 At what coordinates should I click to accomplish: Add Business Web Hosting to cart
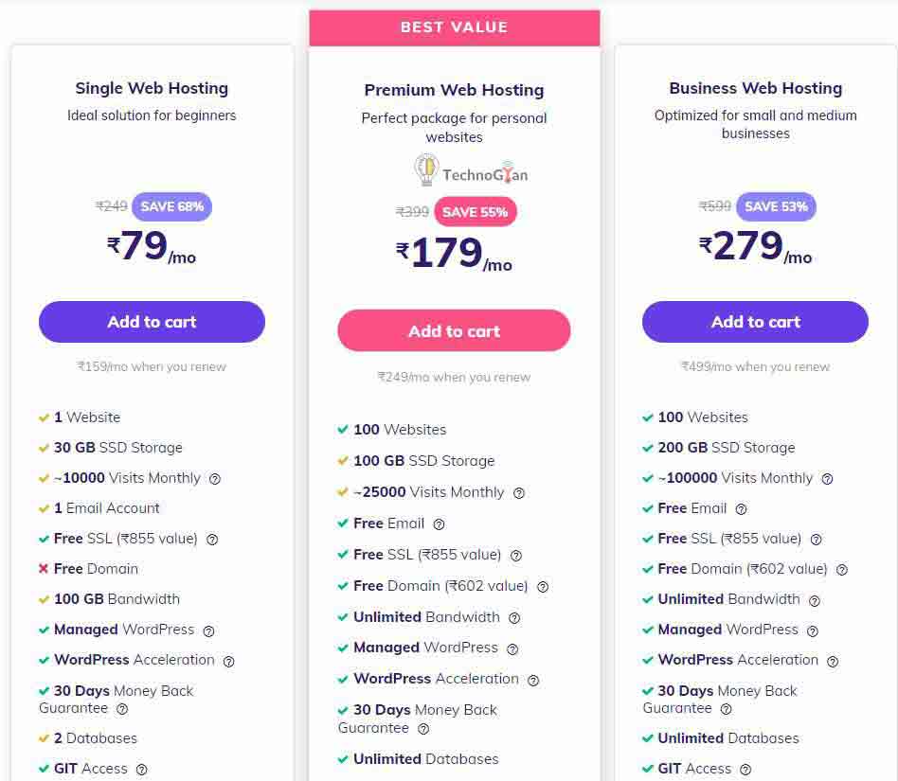click(x=755, y=322)
